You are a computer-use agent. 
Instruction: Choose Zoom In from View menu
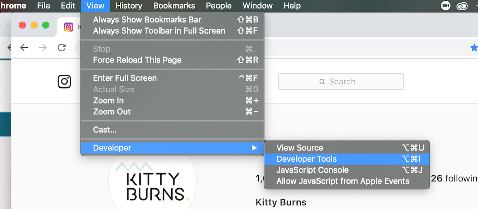(172, 100)
